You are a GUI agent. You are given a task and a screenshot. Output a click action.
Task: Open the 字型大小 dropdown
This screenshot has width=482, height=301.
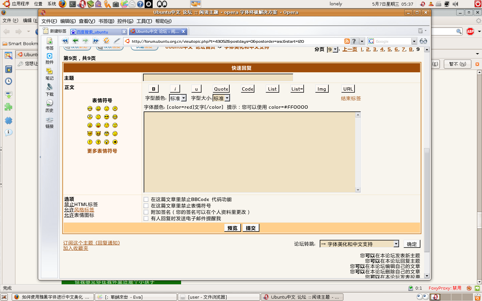222,98
